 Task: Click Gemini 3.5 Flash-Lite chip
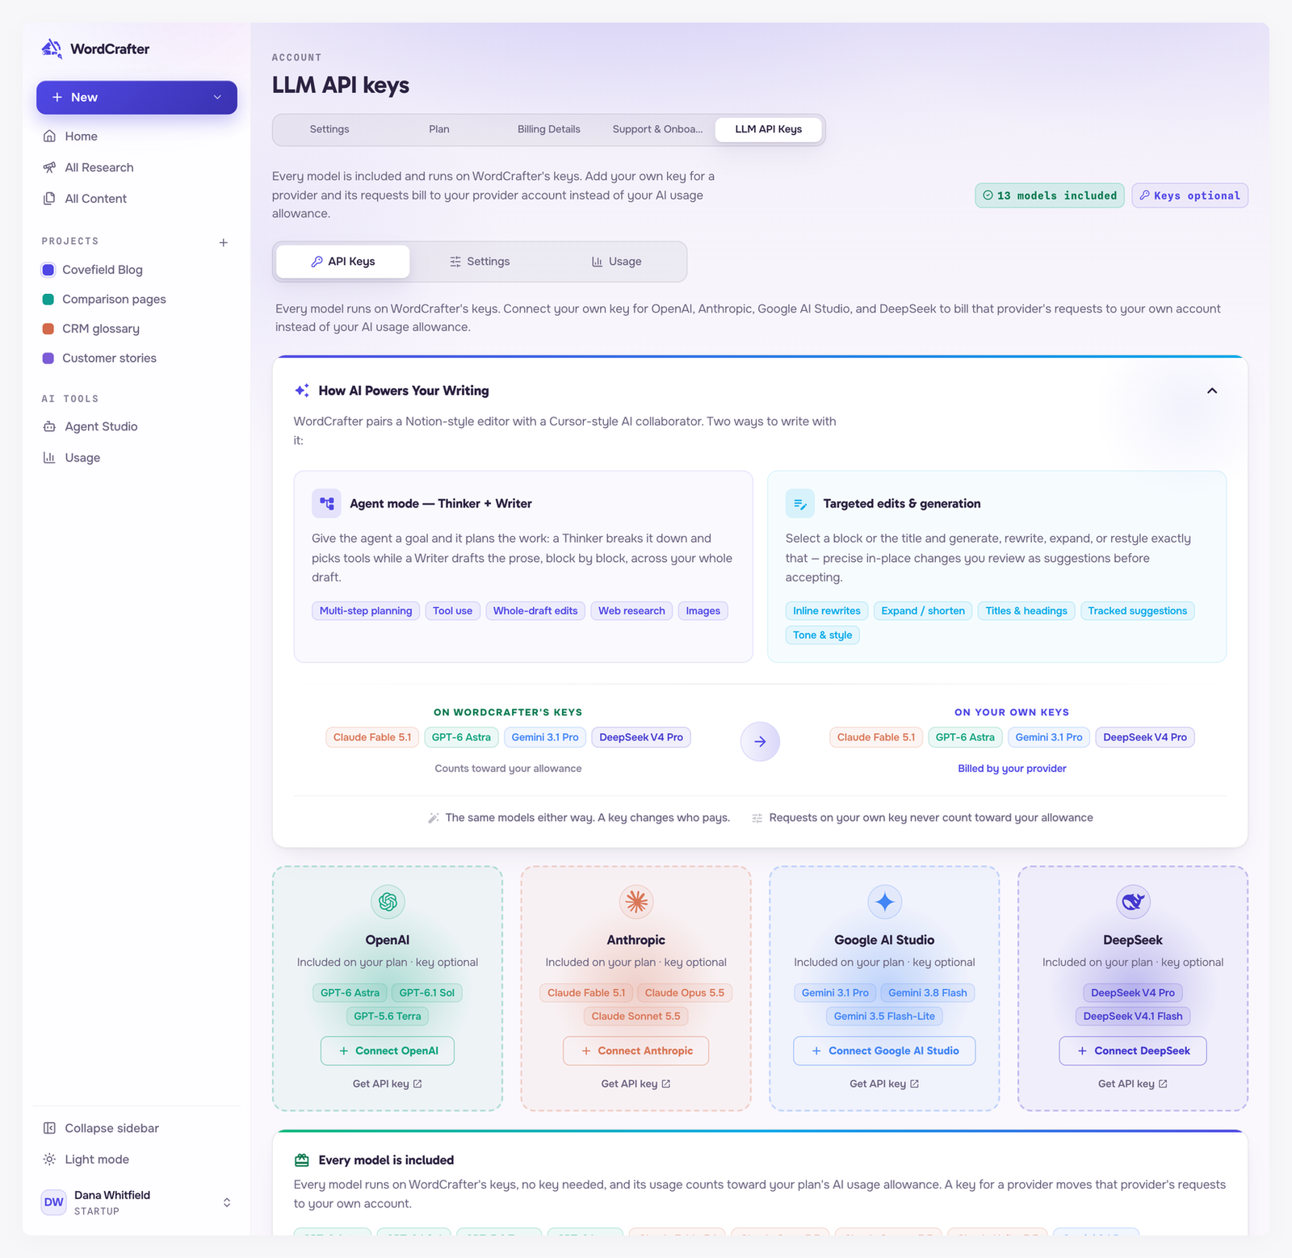click(x=884, y=1016)
